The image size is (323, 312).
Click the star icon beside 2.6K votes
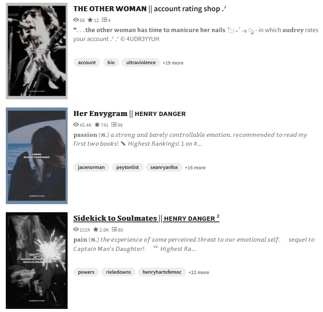coord(96,229)
